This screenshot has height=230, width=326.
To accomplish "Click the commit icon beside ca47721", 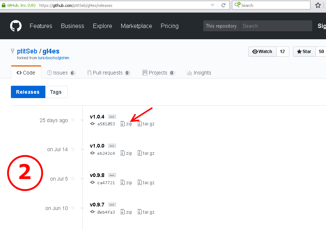I will pyautogui.click(x=92, y=182).
